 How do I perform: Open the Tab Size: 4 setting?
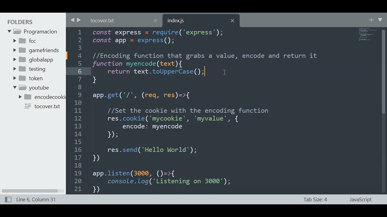tap(315, 200)
